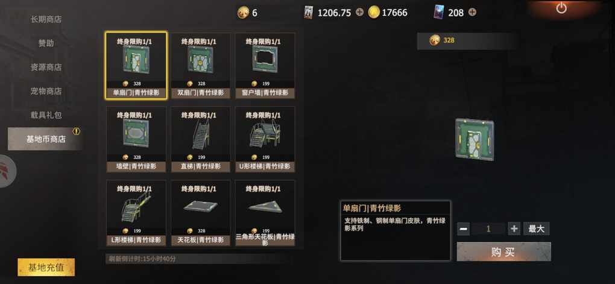615x284 pixels.
Task: Tap the plus icon beside 1206.75 currency
Action: pyautogui.click(x=360, y=13)
